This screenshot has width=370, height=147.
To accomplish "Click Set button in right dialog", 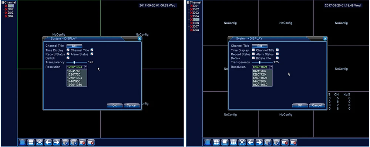I will click(x=260, y=46).
